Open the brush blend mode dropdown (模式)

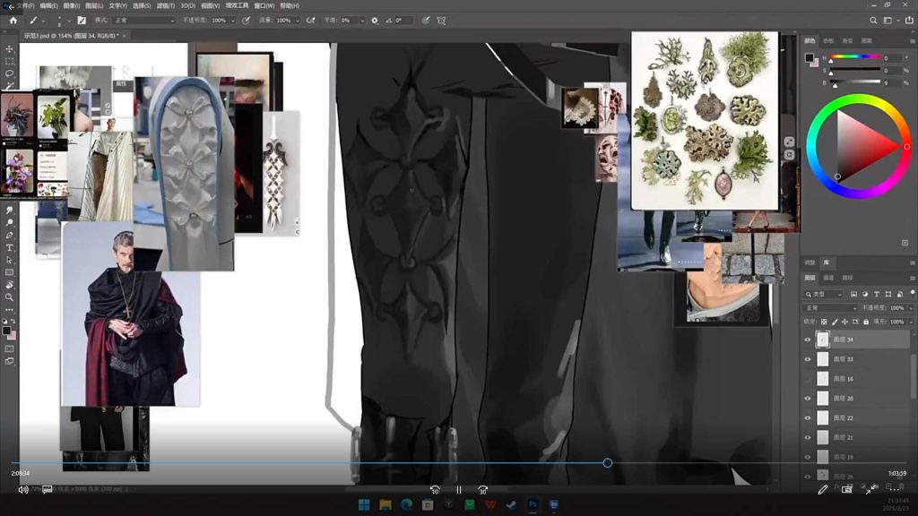point(143,20)
